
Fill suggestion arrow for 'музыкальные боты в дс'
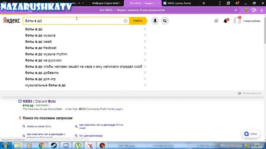click(145, 85)
